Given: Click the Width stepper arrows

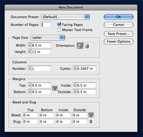Looking at the screenshot, I should pos(30,46).
